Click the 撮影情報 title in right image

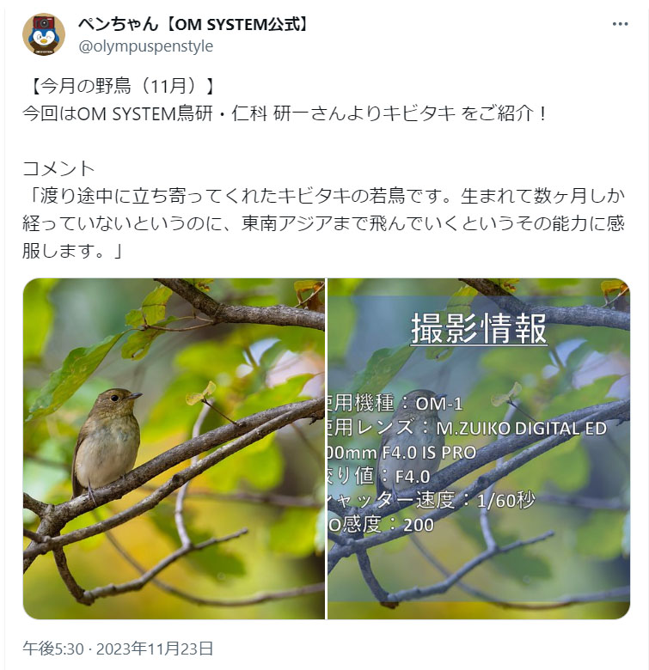pos(479,328)
